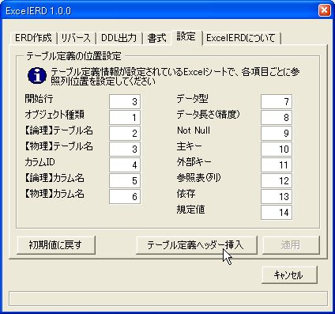Click the データ長さ(精度) input field
The image size is (335, 314).
point(277,117)
